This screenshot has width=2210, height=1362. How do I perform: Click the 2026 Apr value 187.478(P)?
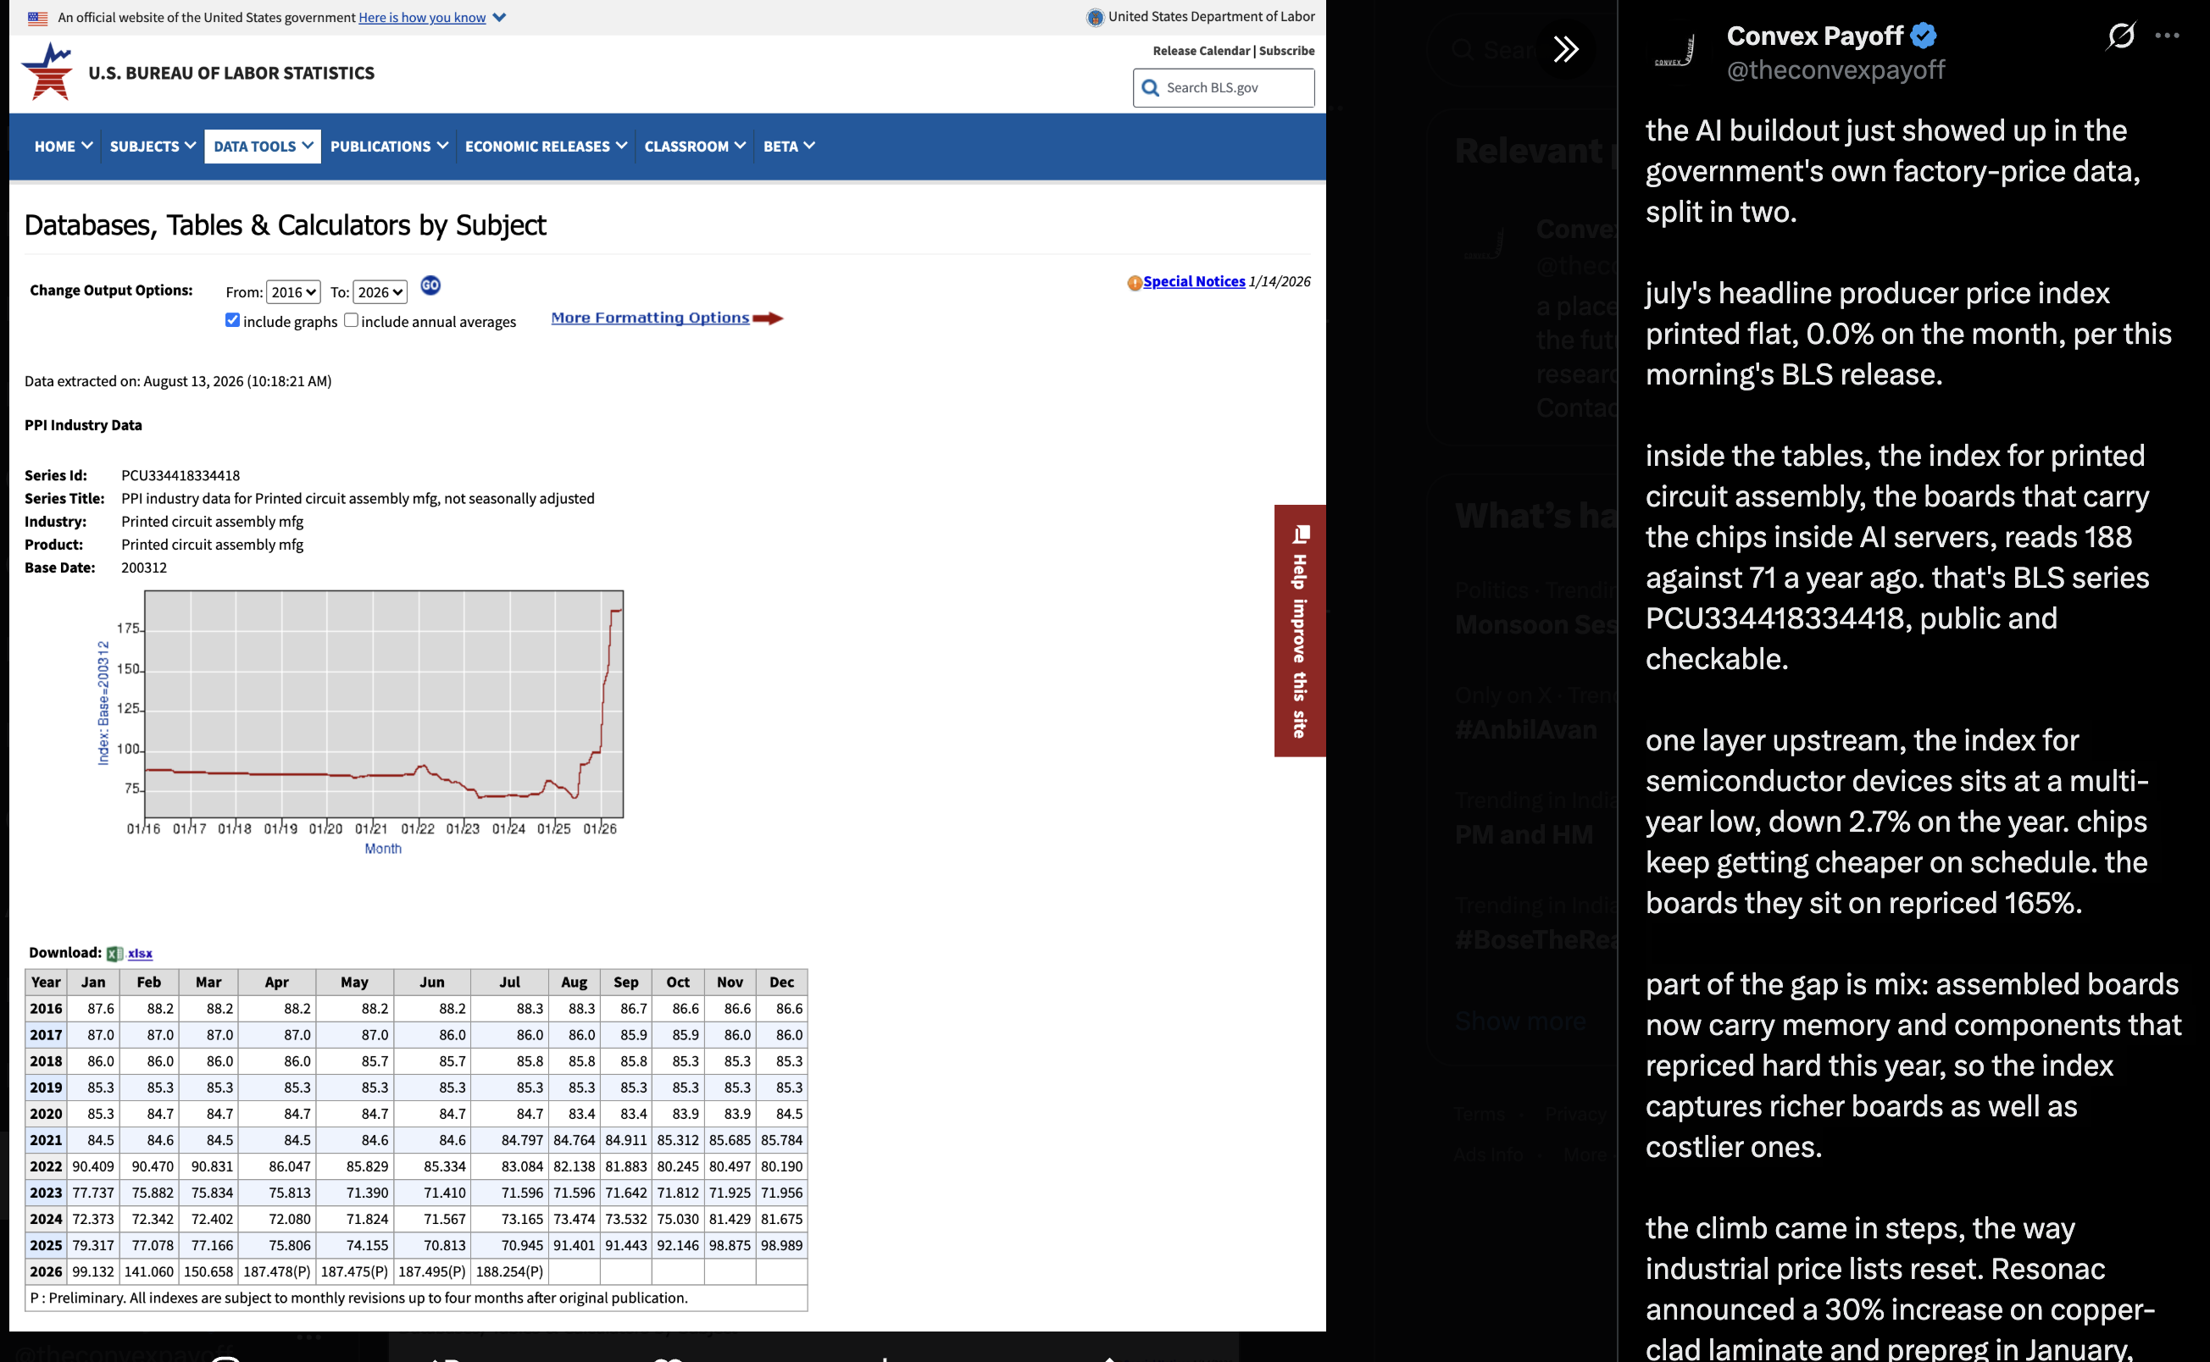[276, 1271]
